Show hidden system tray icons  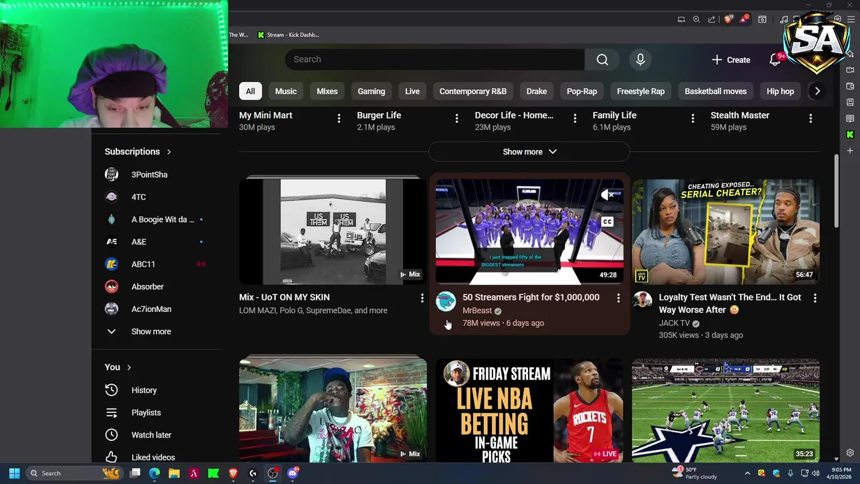pyautogui.click(x=747, y=473)
